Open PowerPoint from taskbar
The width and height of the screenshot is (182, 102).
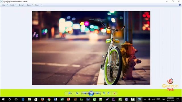tap(69, 99)
